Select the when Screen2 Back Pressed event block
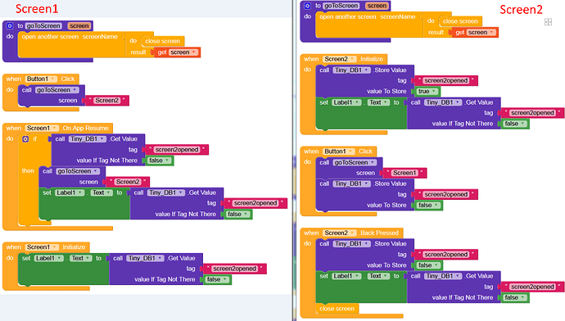Image resolution: width=565 pixels, height=321 pixels. pyautogui.click(x=351, y=233)
